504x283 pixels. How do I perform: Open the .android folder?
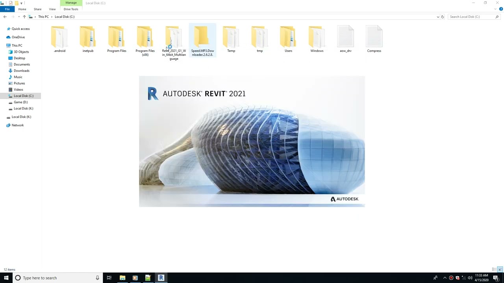pos(59,39)
